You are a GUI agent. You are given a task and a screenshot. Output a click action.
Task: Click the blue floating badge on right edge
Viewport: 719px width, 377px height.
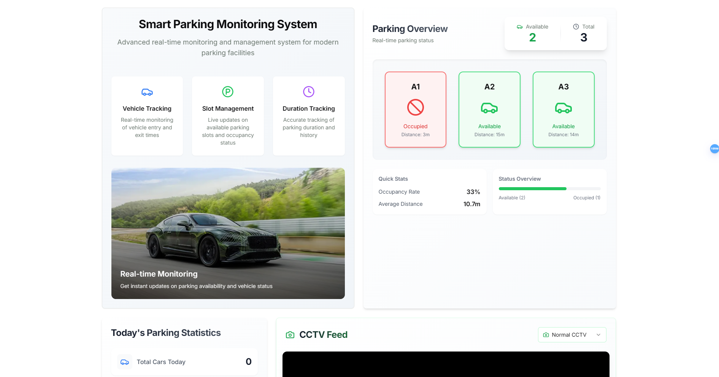point(714,149)
